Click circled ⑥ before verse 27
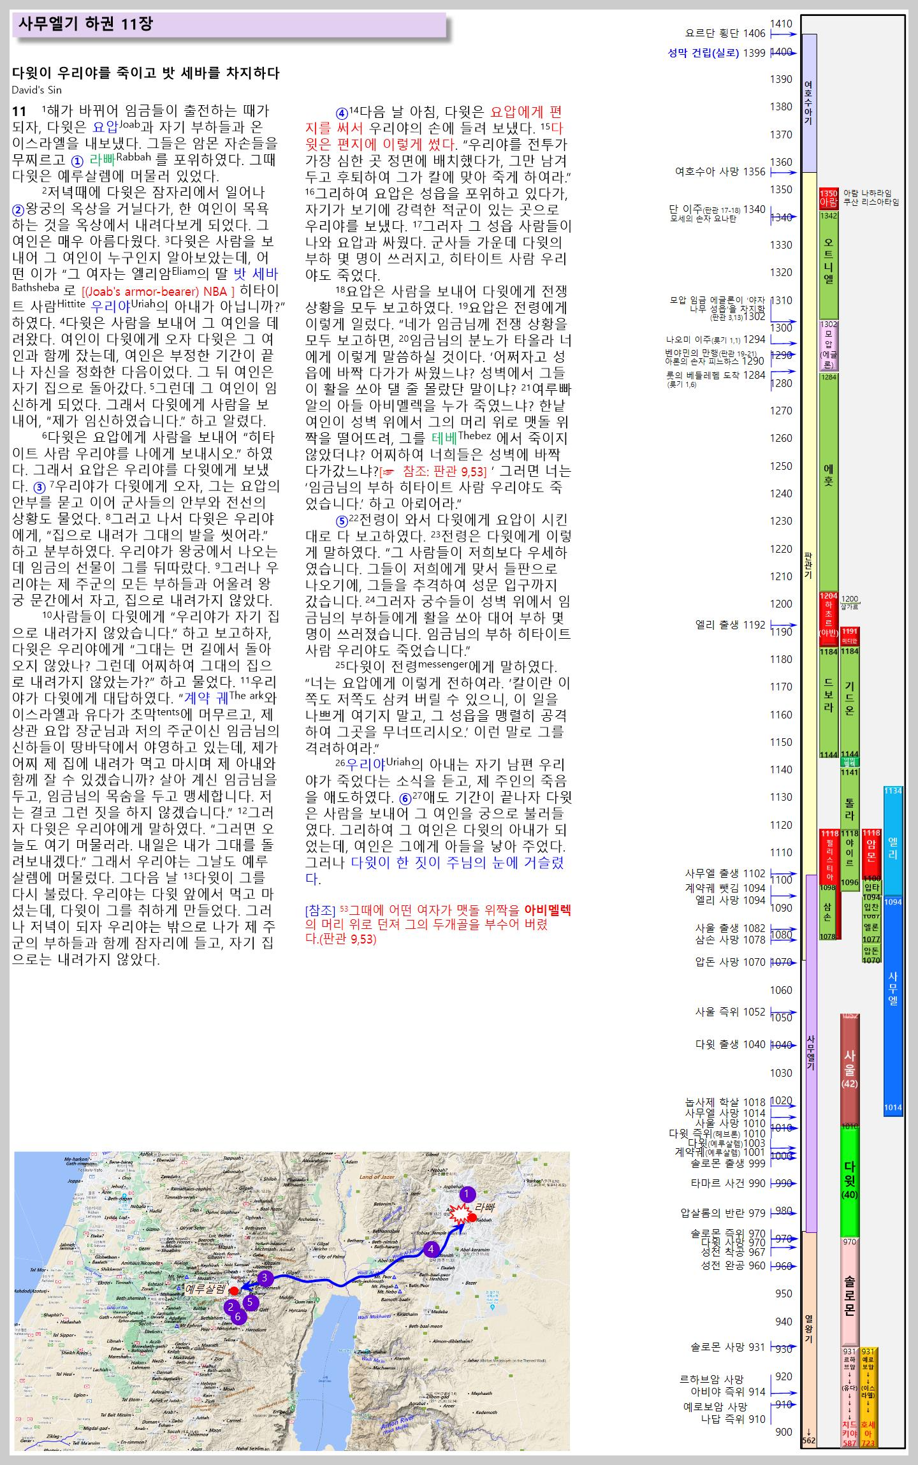Image resolution: width=918 pixels, height=1465 pixels. click(405, 798)
